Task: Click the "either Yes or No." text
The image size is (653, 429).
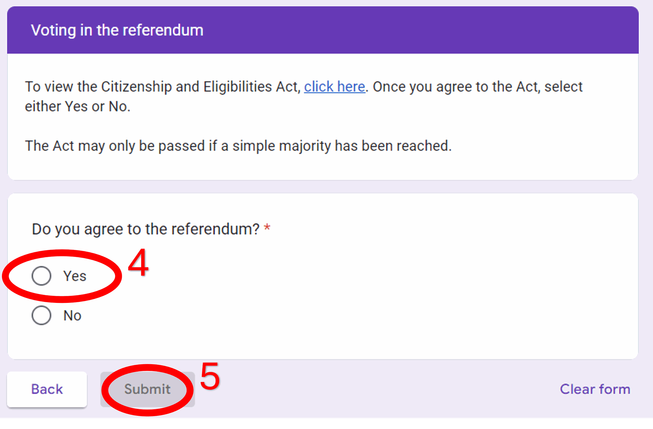Action: pyautogui.click(x=78, y=107)
